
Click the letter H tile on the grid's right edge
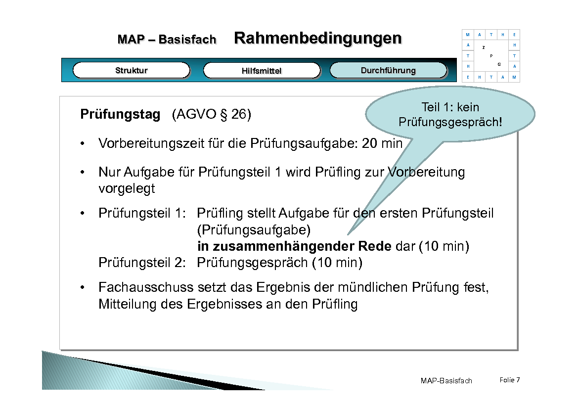click(514, 45)
